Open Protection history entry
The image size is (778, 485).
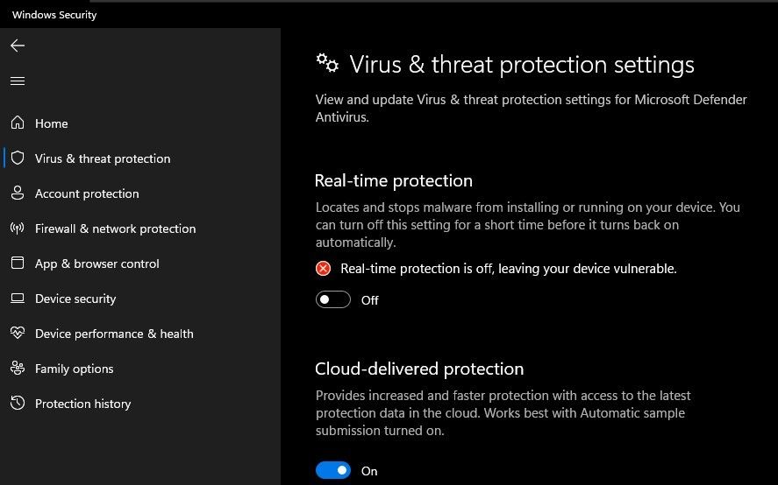pyautogui.click(x=82, y=404)
